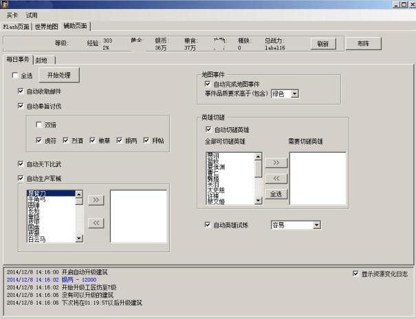Click the weapons list scroll-up arrow

[78, 195]
